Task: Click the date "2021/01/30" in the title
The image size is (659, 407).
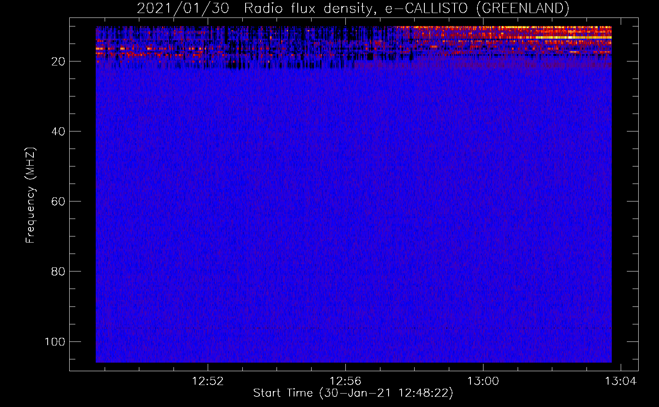Action: pyautogui.click(x=183, y=8)
